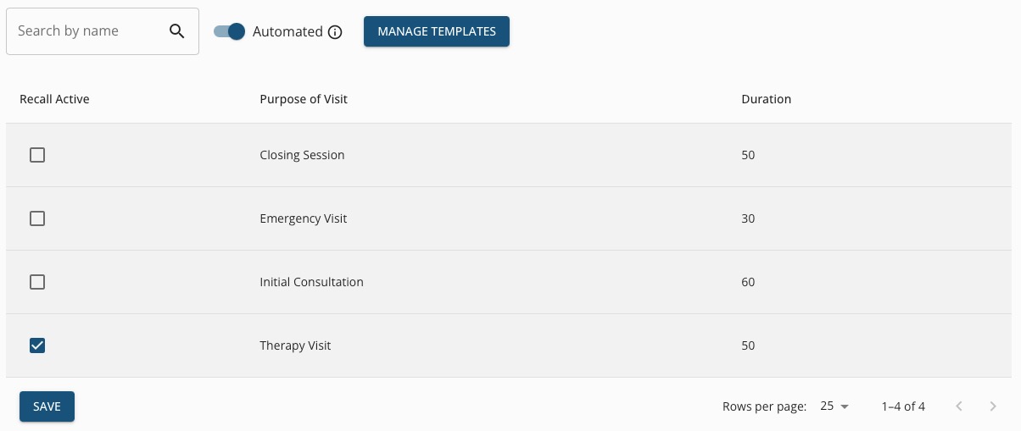Sort by Purpose of Visit column header

click(x=304, y=99)
